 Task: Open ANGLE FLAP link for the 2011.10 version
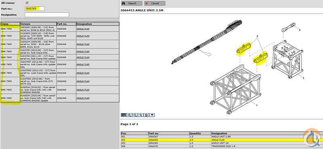click(83, 57)
